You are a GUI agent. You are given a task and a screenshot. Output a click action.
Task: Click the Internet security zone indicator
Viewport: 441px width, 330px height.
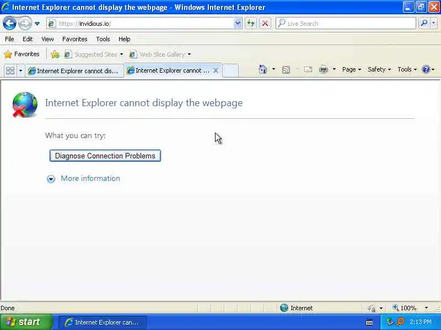(296, 308)
